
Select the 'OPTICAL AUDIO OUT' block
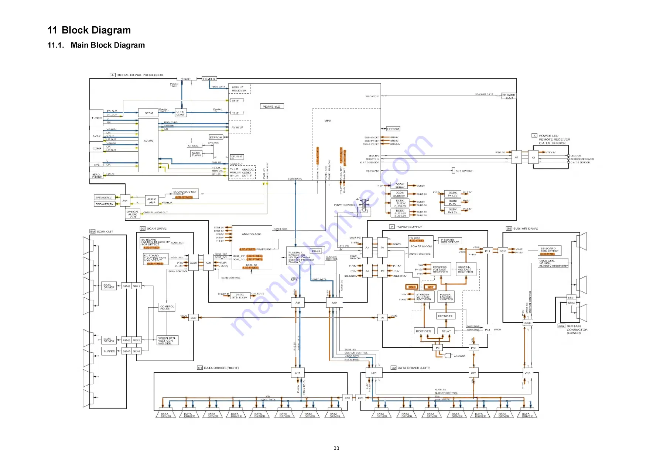[x=133, y=214]
